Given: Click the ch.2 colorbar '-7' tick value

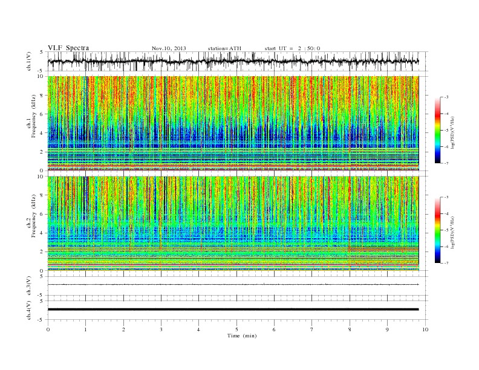Looking at the screenshot, I should click(x=446, y=263).
